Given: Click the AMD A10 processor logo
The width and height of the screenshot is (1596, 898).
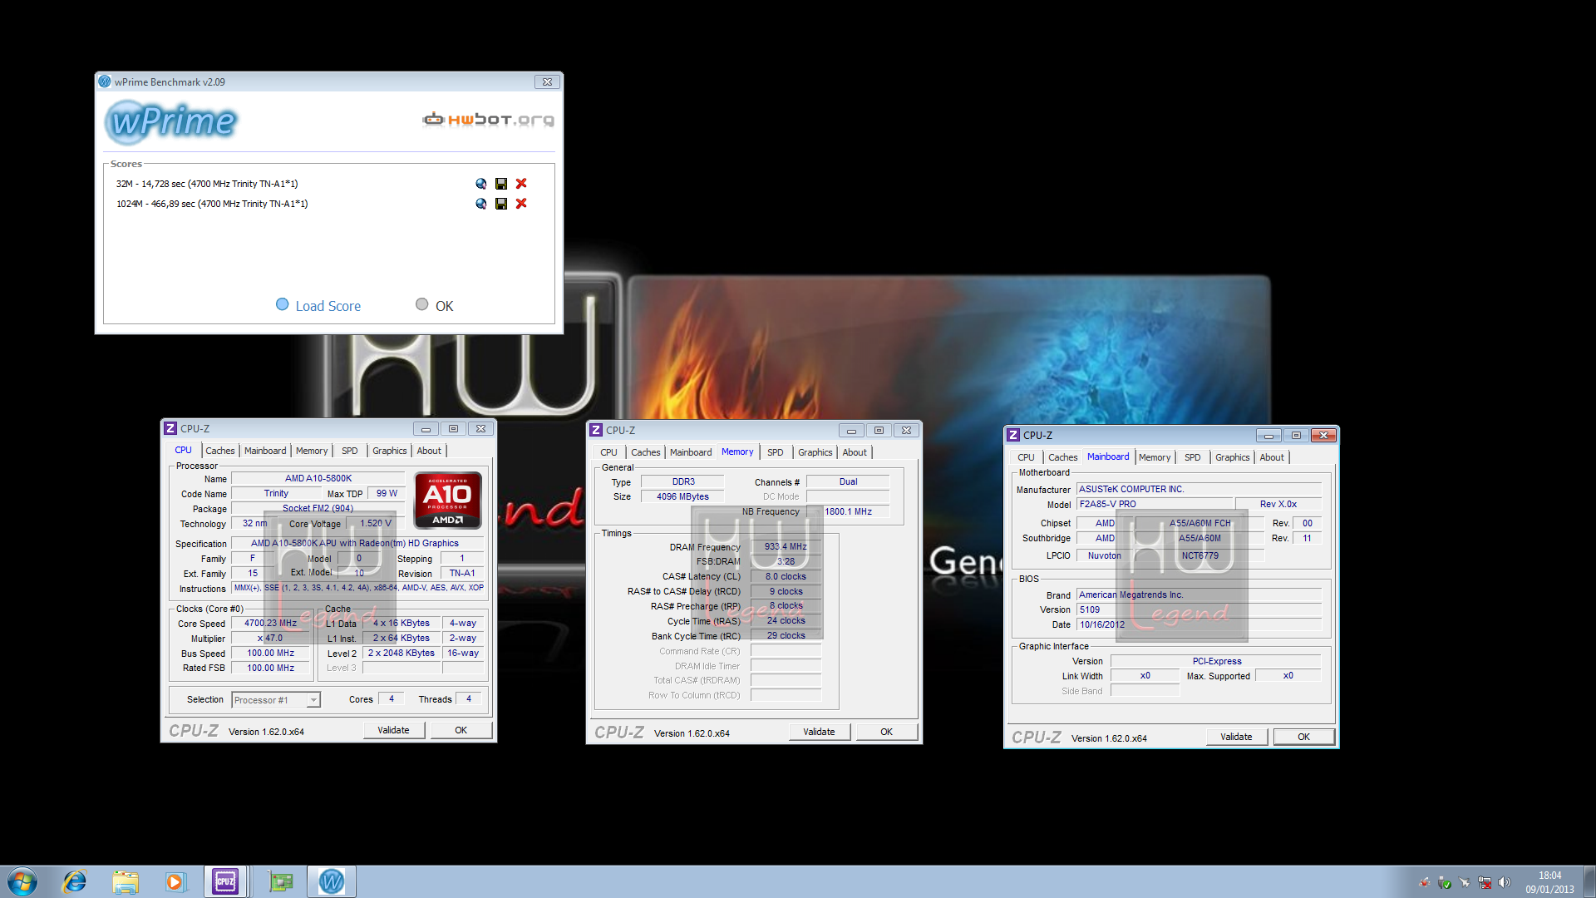Looking at the screenshot, I should [x=448, y=501].
